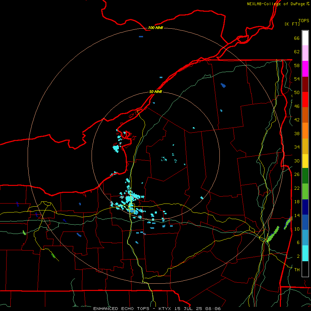Click the TOPS legend title
311x311 pixels.
(304, 20)
